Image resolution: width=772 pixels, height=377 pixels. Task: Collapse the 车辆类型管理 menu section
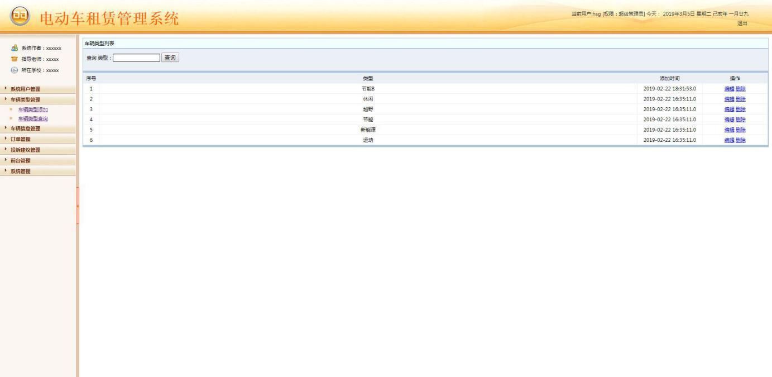point(38,99)
